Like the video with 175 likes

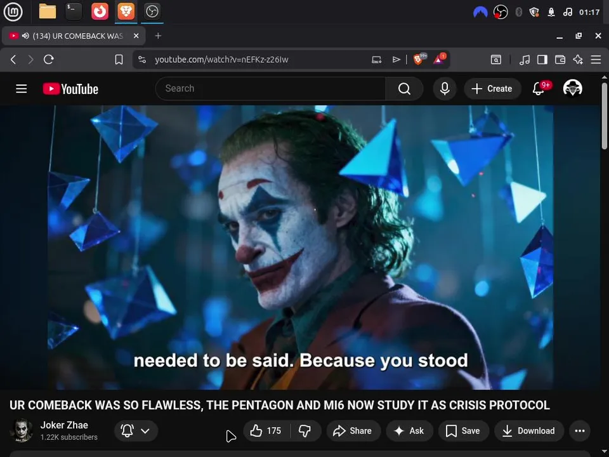267,430
